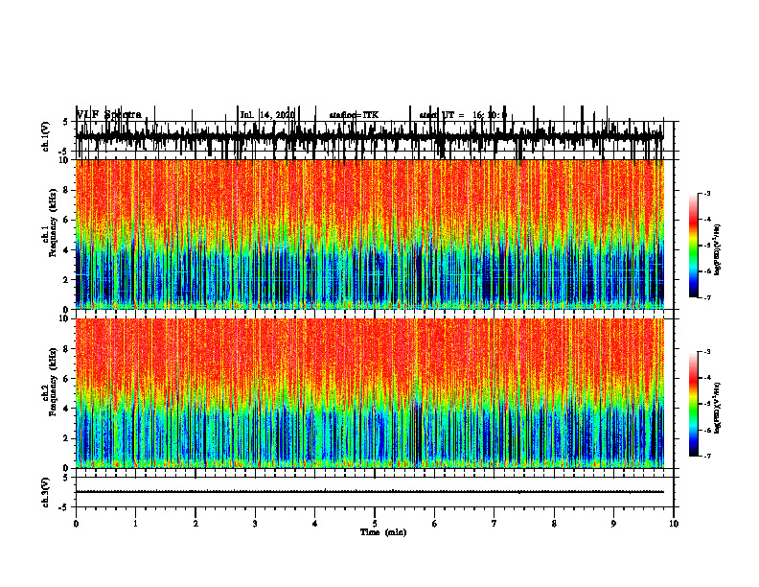Click tick "8" on the time axis
The image size is (759, 587).
pos(554,524)
